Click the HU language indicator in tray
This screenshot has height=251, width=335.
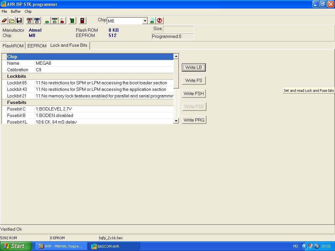[x=295, y=246]
